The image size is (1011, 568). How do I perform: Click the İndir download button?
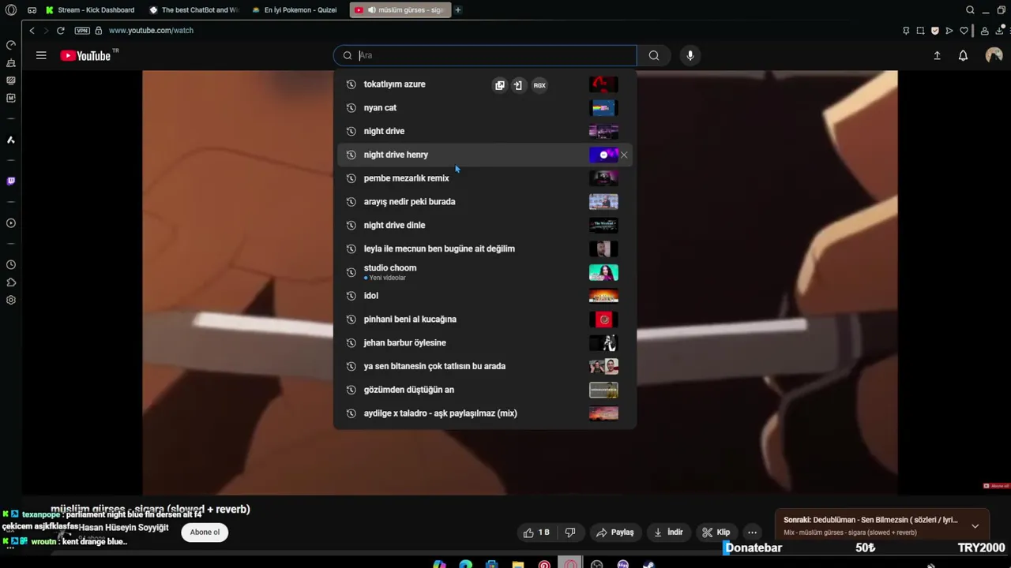click(x=667, y=532)
